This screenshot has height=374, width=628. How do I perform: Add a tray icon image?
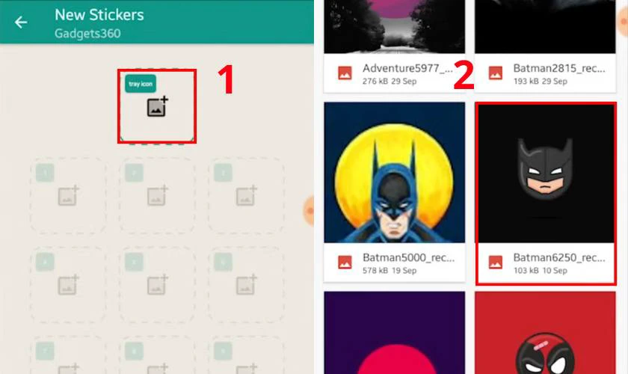tap(157, 107)
